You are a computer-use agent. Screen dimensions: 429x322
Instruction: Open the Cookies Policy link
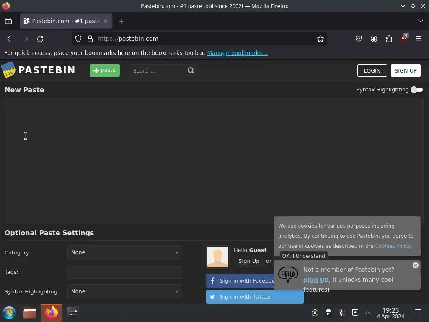(x=393, y=246)
